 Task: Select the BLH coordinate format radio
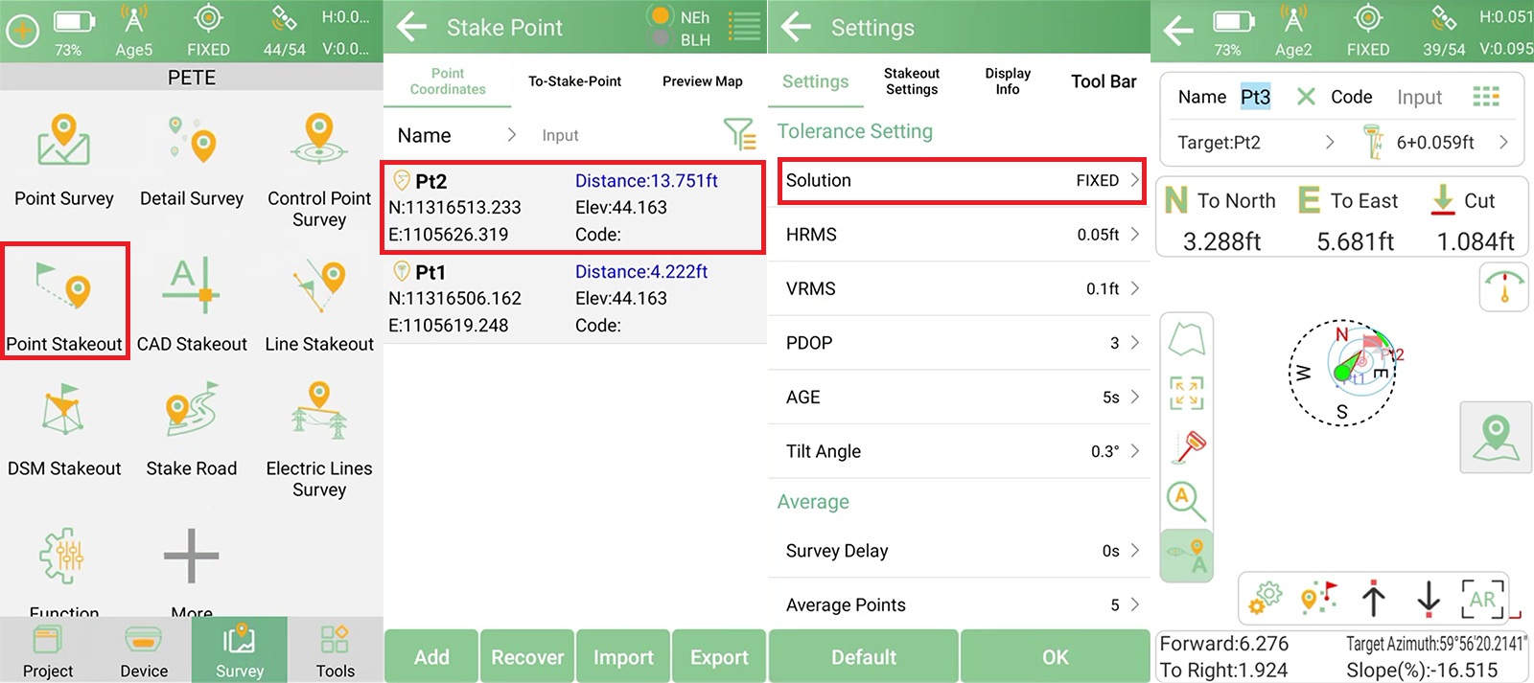661,39
